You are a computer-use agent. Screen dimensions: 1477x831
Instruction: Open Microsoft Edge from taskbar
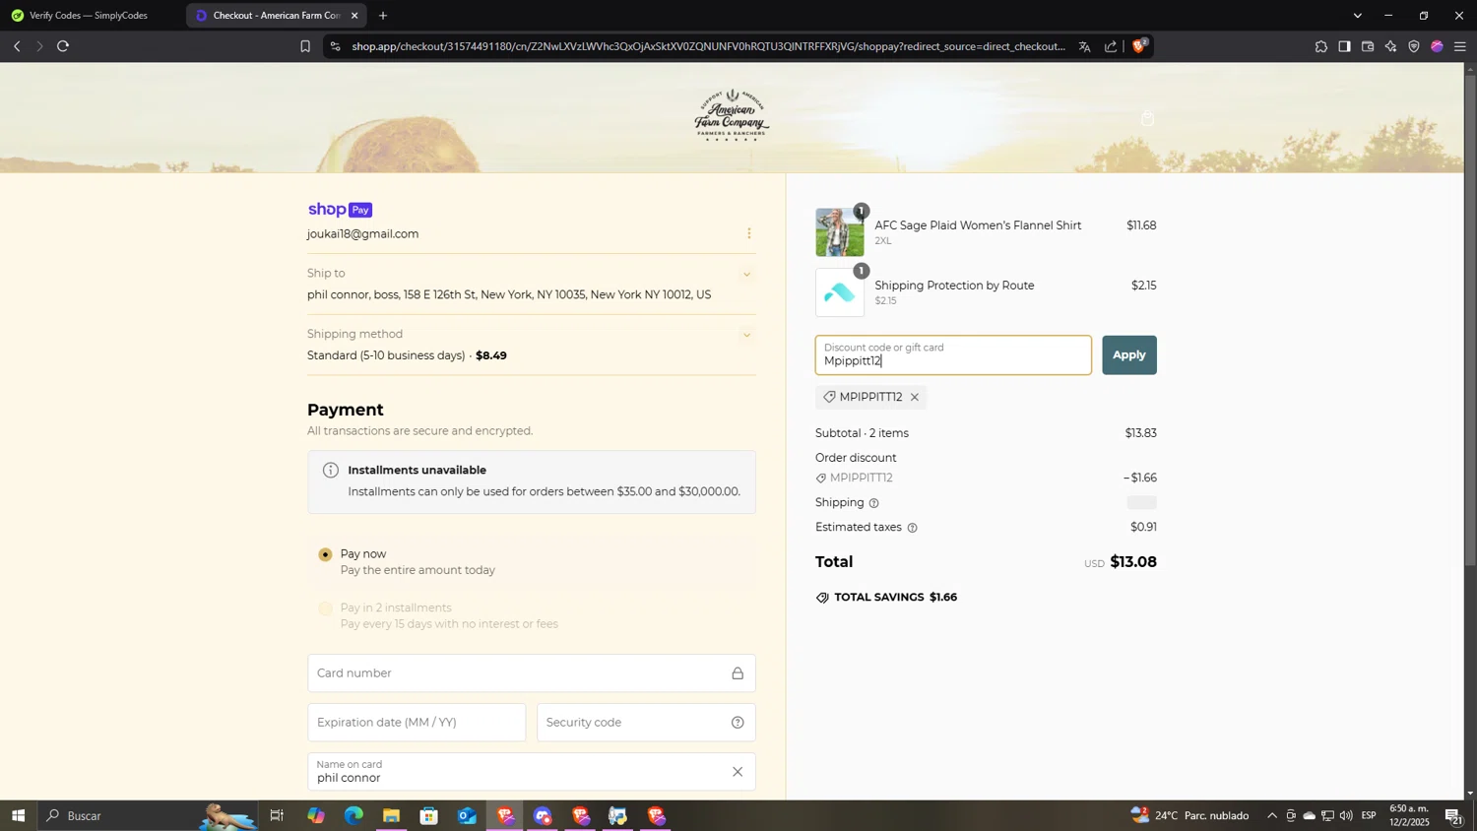pyautogui.click(x=353, y=815)
